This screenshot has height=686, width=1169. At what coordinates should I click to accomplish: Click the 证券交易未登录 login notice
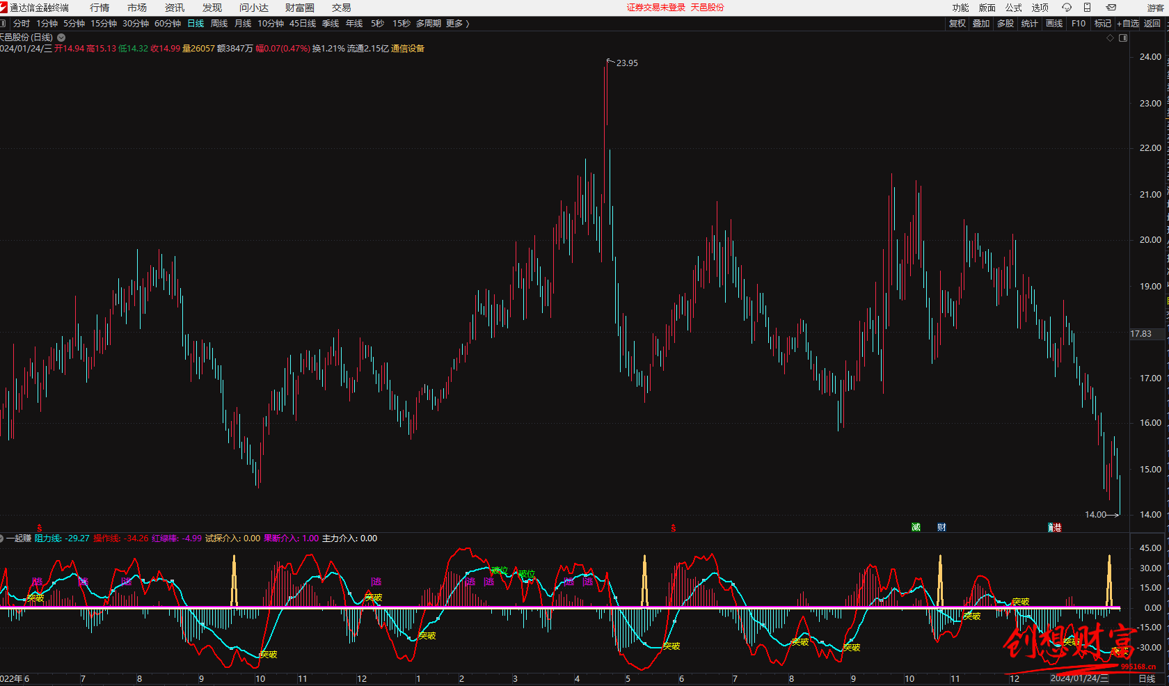coord(655,7)
